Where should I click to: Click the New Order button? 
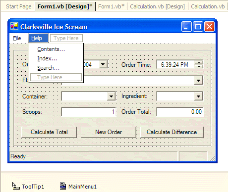point(109,132)
